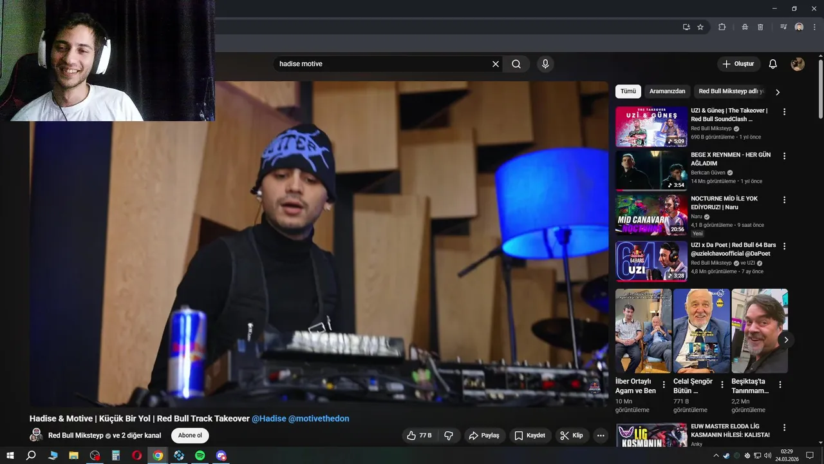Open Chrome profile avatar in toolbar
The height and width of the screenshot is (464, 824).
pos(799,27)
